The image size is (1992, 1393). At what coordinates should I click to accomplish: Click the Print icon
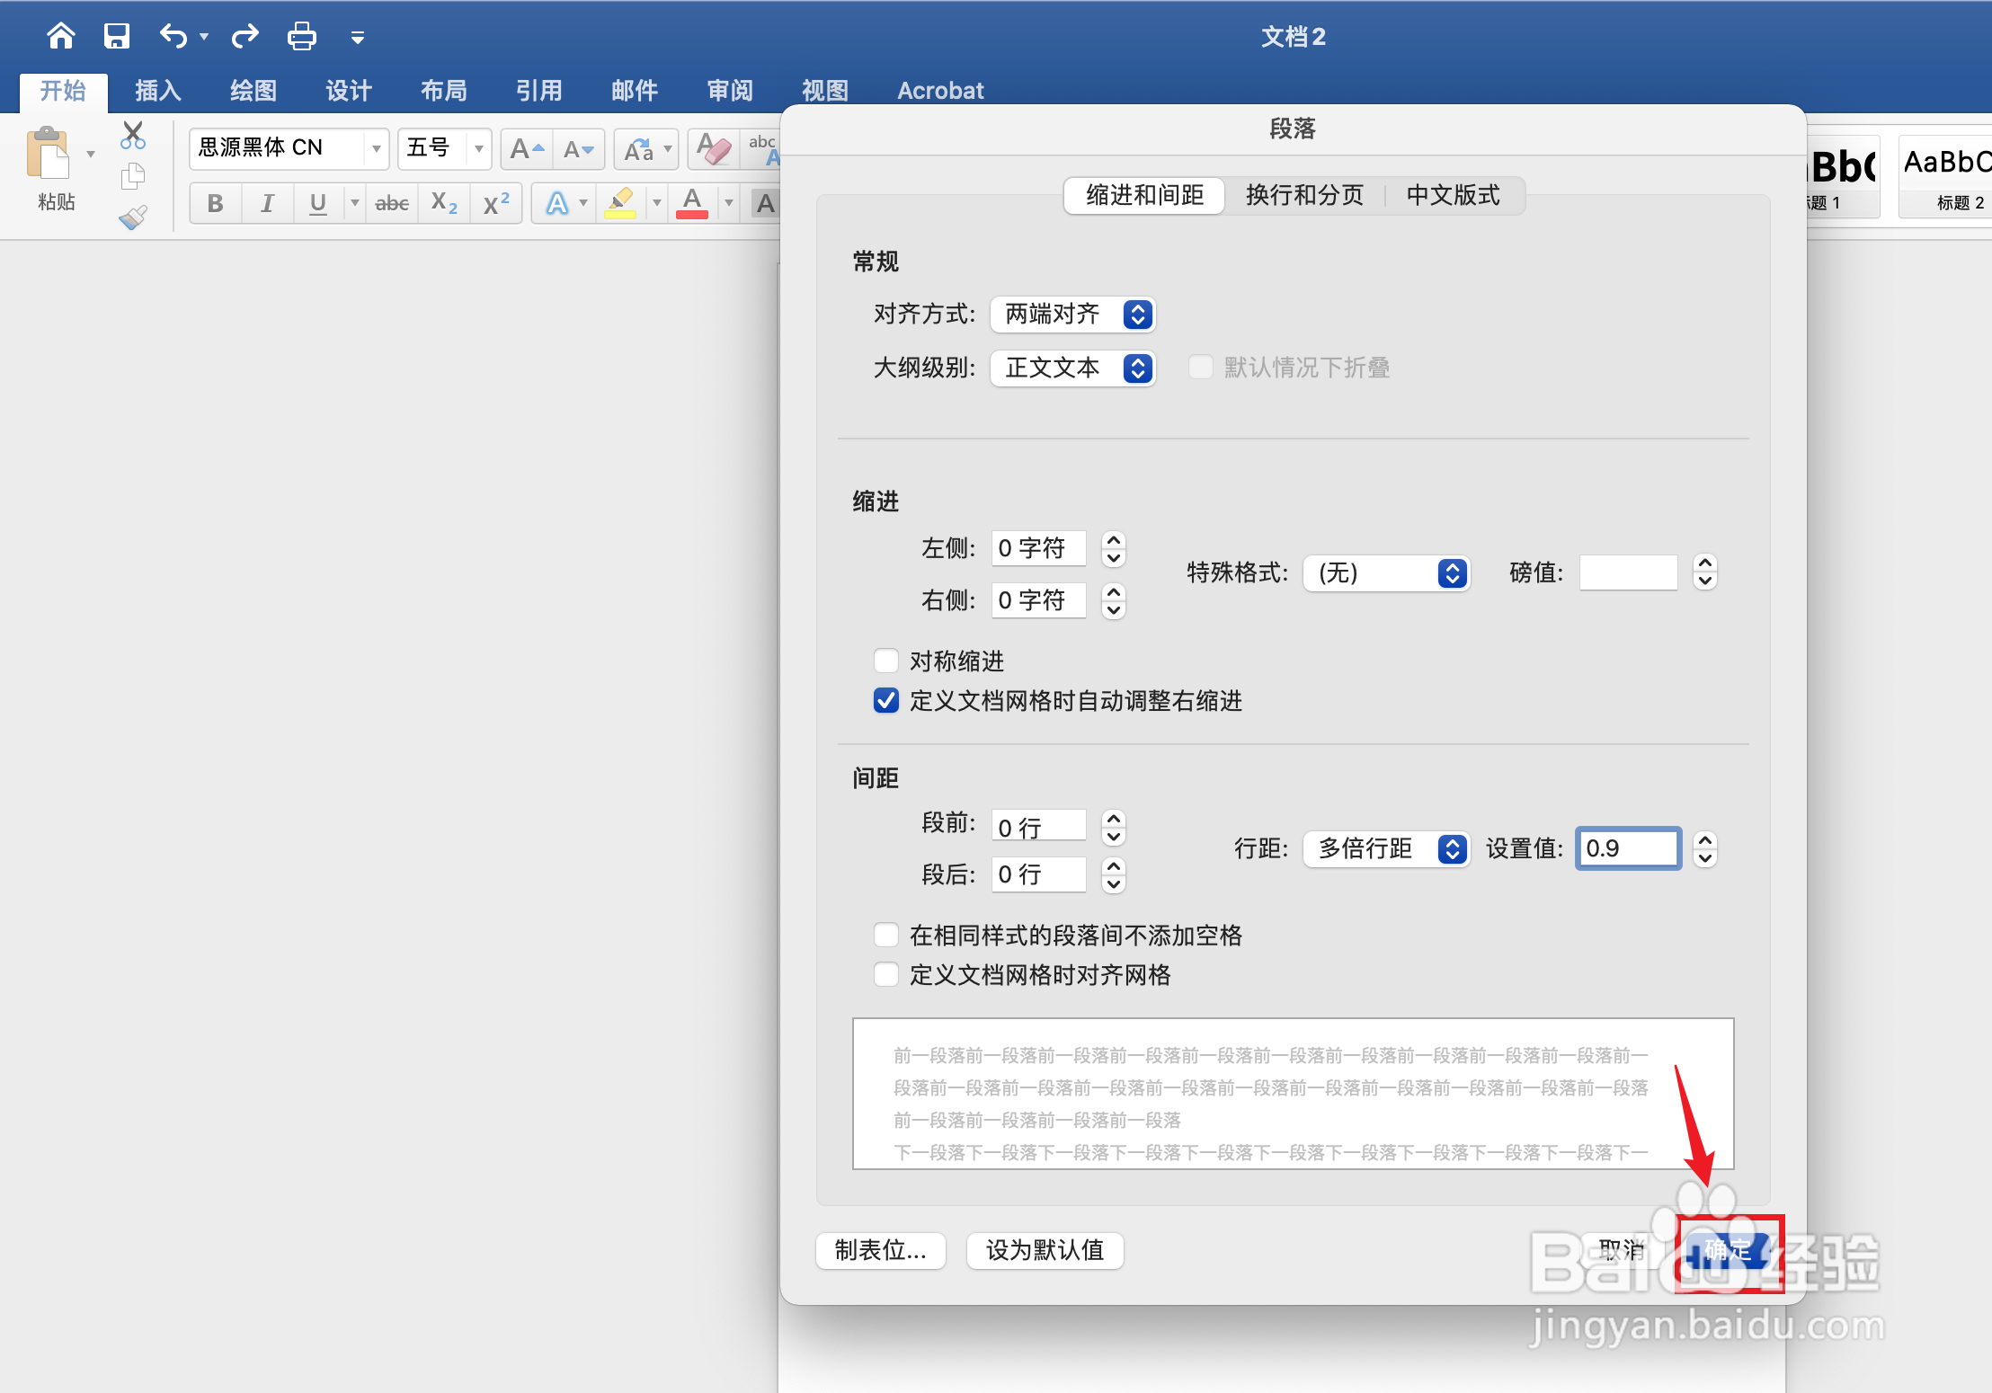(x=301, y=37)
